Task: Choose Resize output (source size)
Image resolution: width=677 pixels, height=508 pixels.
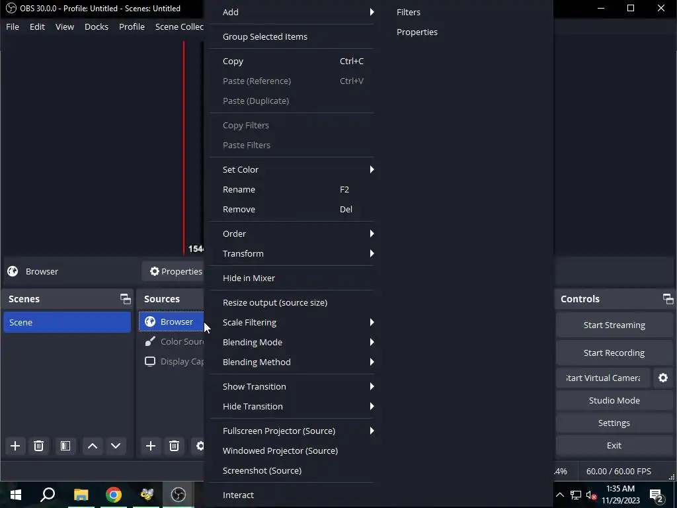Action: pos(292,302)
